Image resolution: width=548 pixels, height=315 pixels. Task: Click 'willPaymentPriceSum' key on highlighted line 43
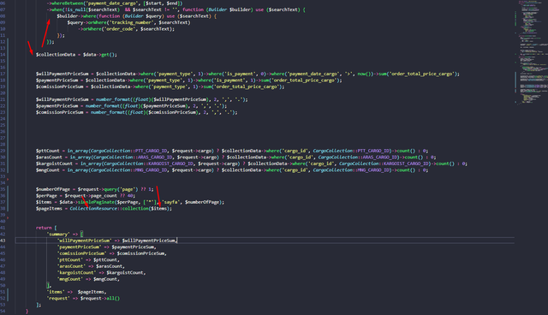(x=84, y=241)
